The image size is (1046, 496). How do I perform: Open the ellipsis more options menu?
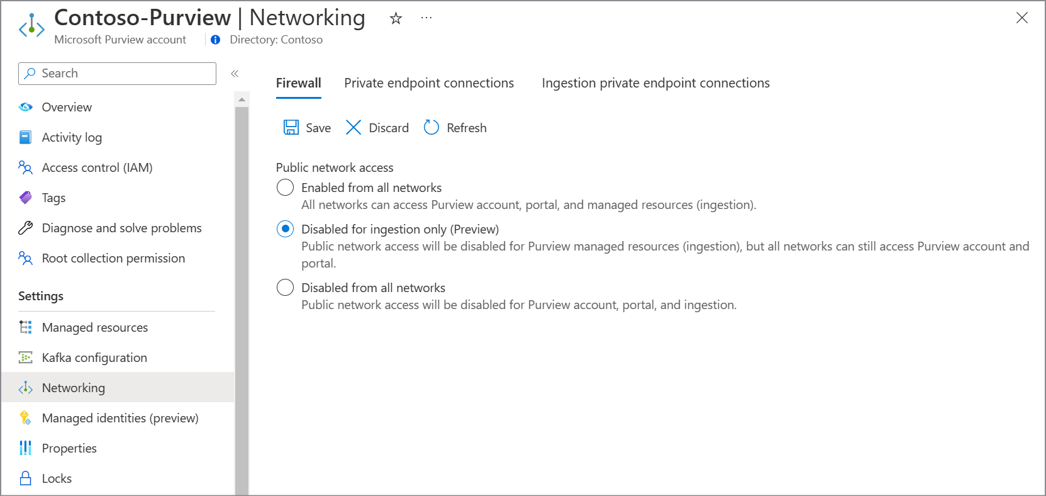click(x=426, y=18)
